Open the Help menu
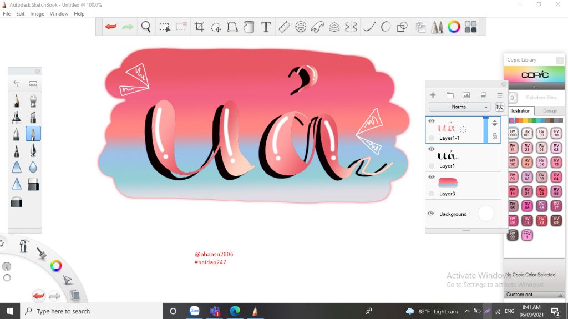Viewport: 568px width, 319px height. click(79, 14)
